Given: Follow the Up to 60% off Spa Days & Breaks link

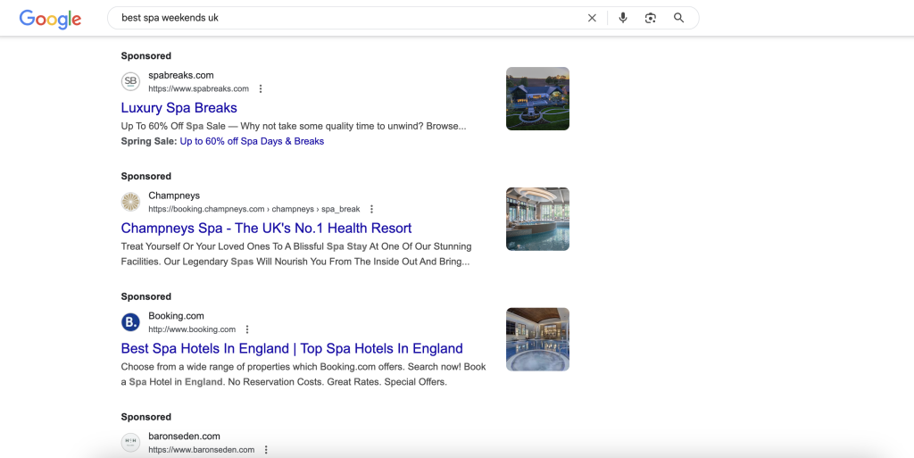Looking at the screenshot, I should tap(252, 141).
